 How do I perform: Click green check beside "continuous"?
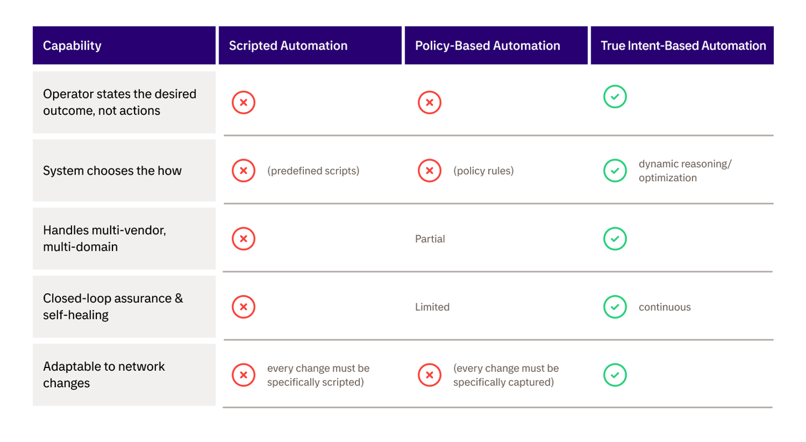(614, 307)
